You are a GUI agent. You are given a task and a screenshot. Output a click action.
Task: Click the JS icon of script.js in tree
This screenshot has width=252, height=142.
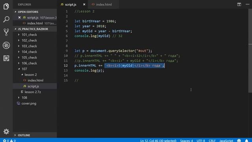coord(24,86)
